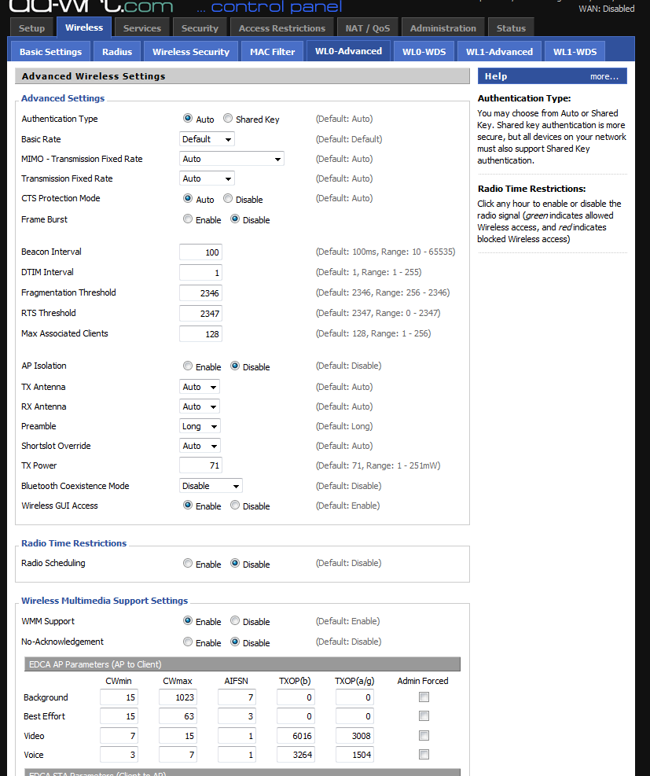Open the Preamble dropdown
The width and height of the screenshot is (650, 776).
coord(200,426)
